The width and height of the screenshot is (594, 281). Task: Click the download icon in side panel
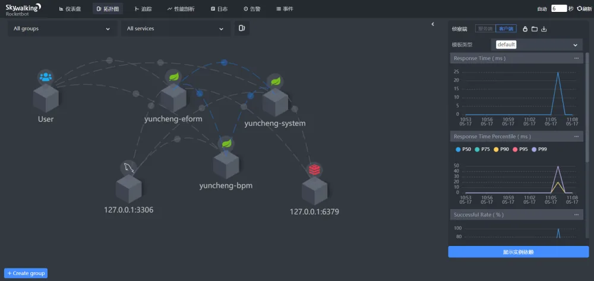tap(544, 29)
